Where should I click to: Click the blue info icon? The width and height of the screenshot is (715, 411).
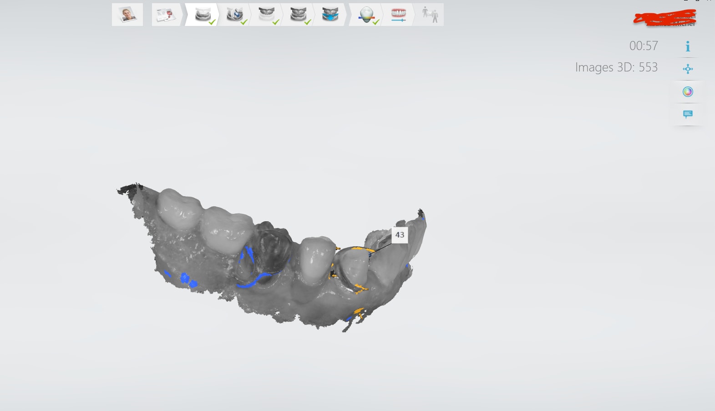click(x=688, y=46)
